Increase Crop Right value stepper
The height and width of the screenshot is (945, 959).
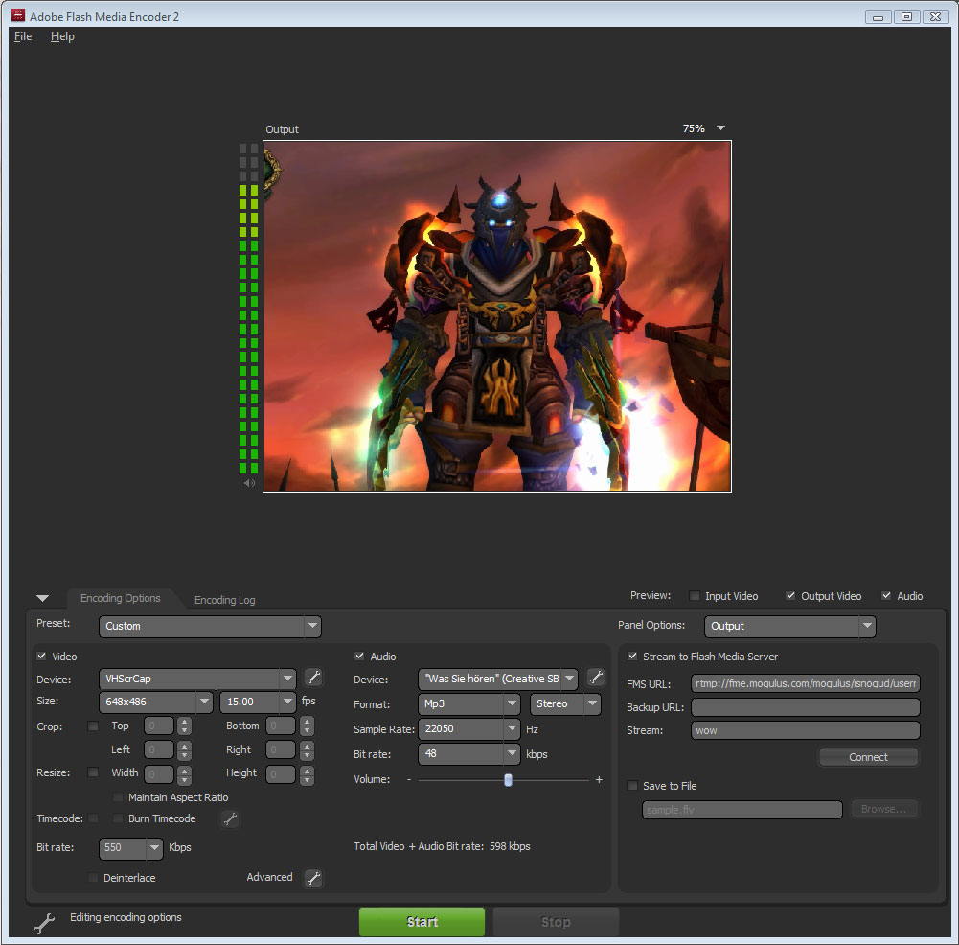pyautogui.click(x=307, y=746)
